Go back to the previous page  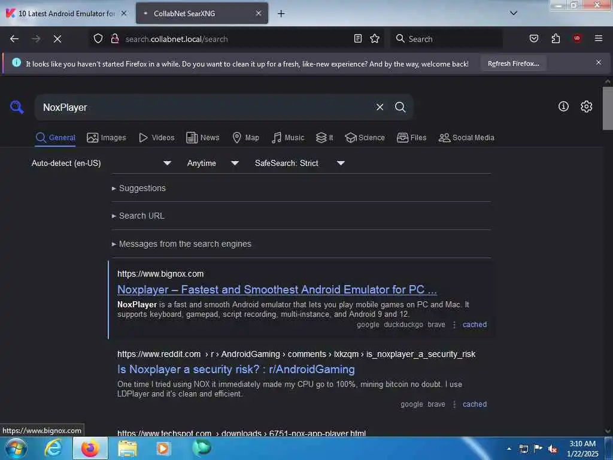[14, 39]
